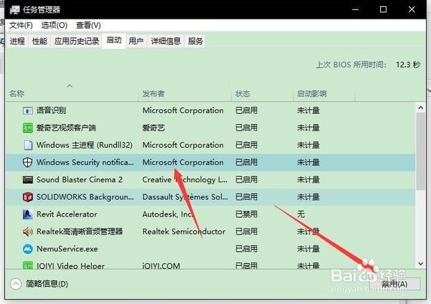Minimize the 任务管理器 window

[355, 10]
